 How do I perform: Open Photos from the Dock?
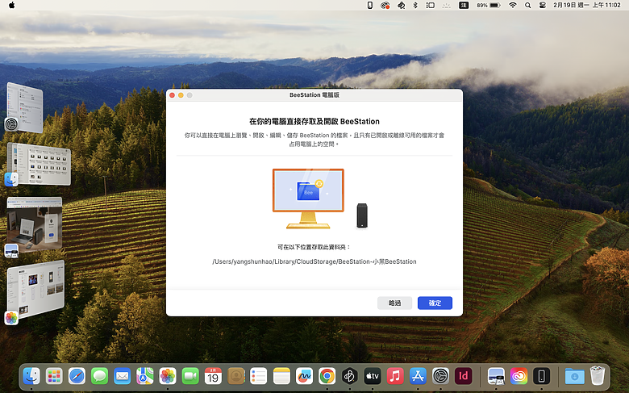168,376
